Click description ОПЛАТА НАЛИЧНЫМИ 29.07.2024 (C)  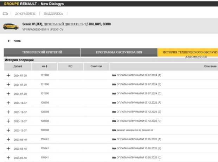click(x=139, y=93)
